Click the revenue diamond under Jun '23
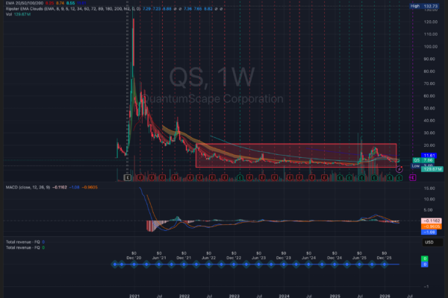Image resolution: width=448 pixels, height=298 pixels. tap(258, 264)
